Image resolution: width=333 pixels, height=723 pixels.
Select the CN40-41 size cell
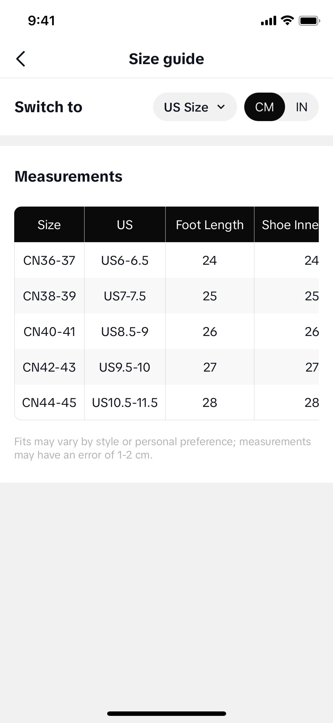click(x=49, y=332)
